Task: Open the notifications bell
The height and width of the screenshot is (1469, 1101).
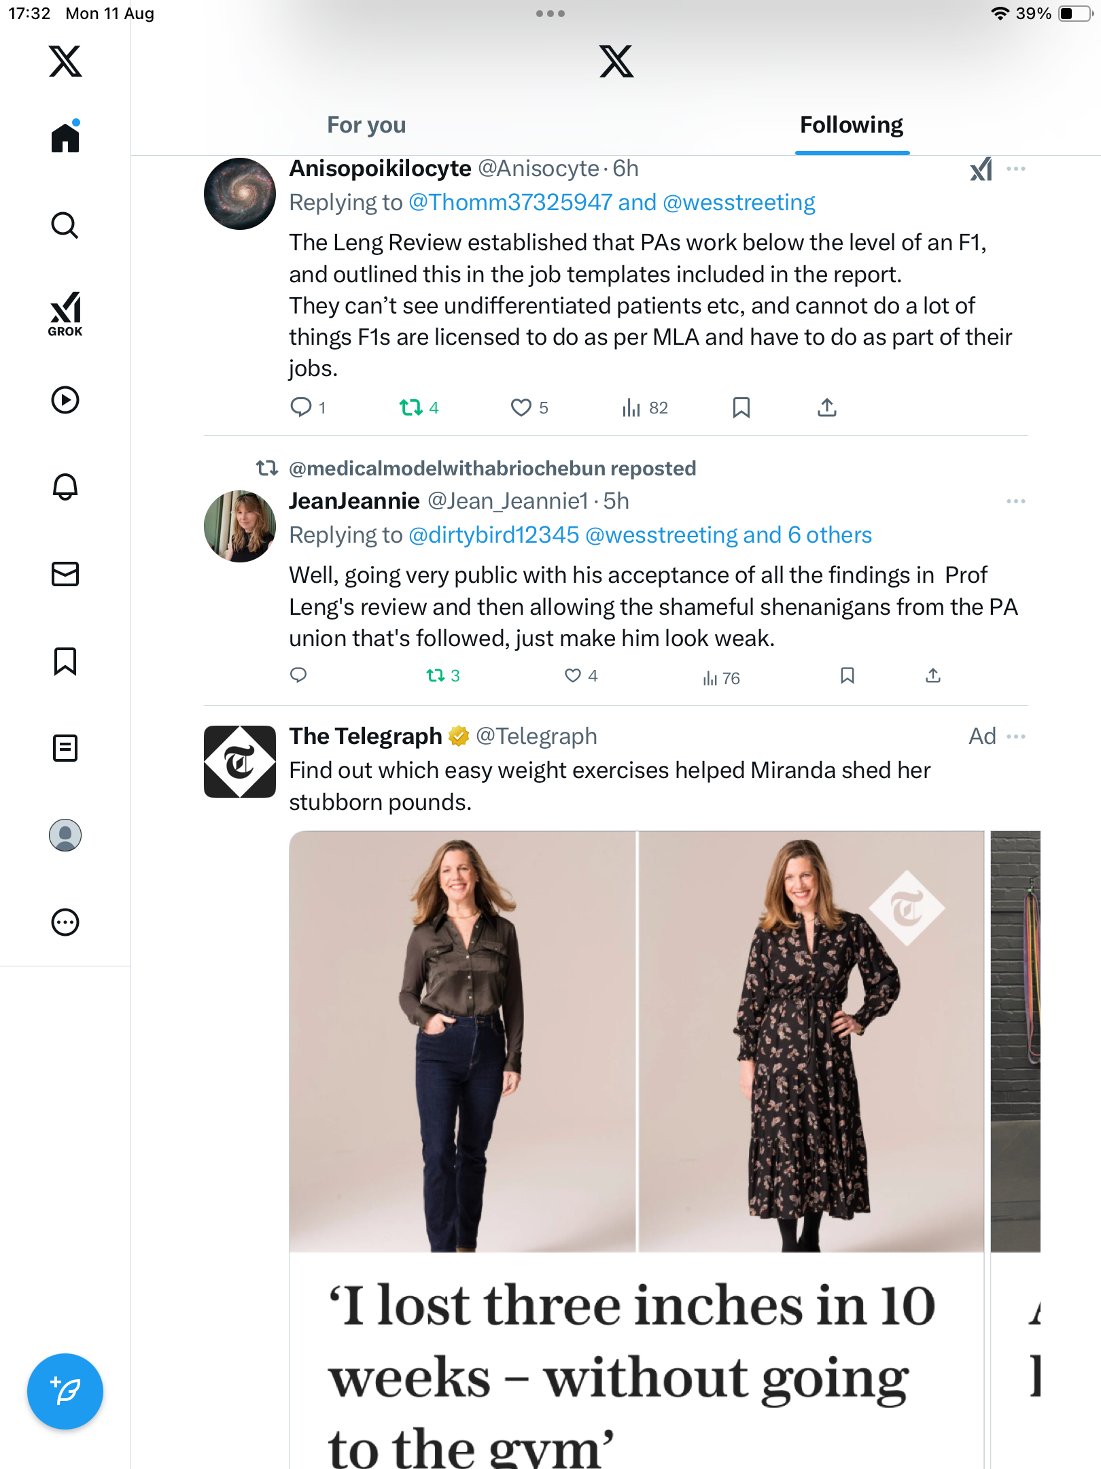Action: (65, 487)
